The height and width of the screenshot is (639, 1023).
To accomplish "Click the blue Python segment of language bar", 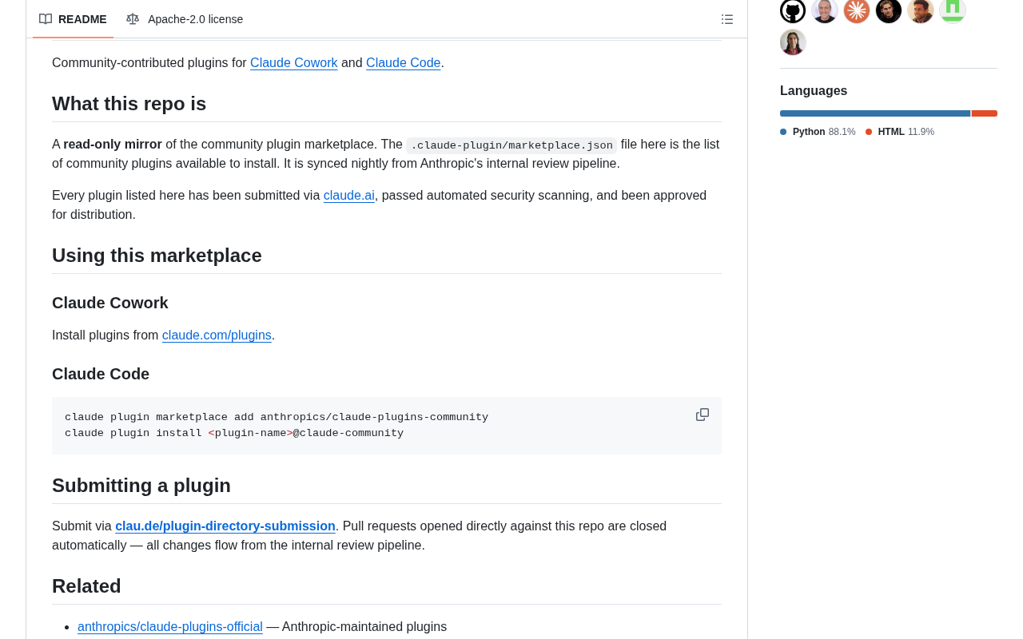I will 875,113.
